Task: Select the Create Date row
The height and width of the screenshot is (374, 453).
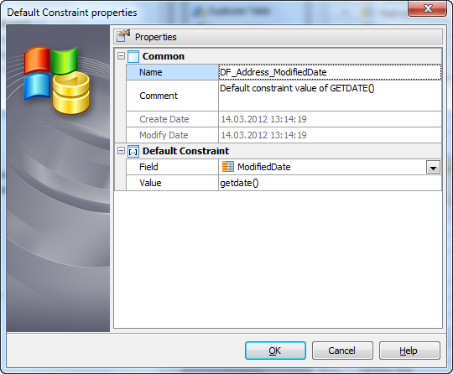Action: 284,119
